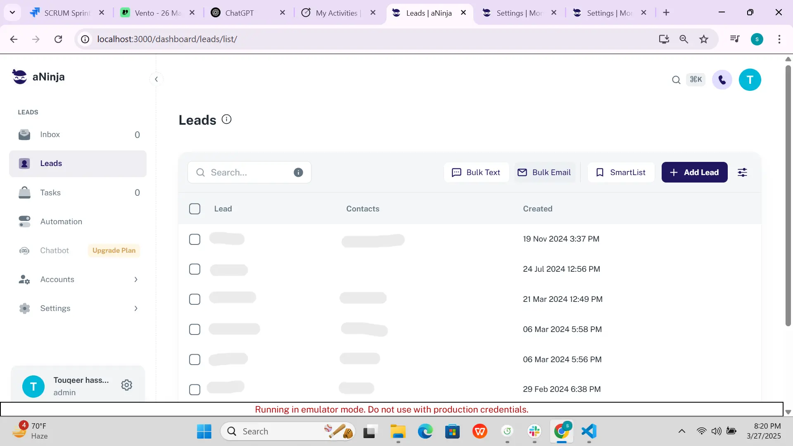Expand the Settings sidebar submenu

point(135,308)
